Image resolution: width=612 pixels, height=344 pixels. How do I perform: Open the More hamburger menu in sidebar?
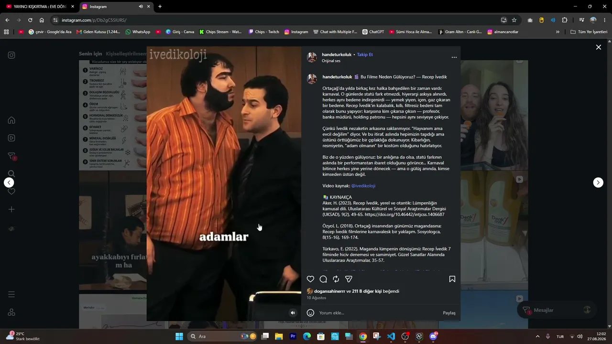[x=11, y=294]
